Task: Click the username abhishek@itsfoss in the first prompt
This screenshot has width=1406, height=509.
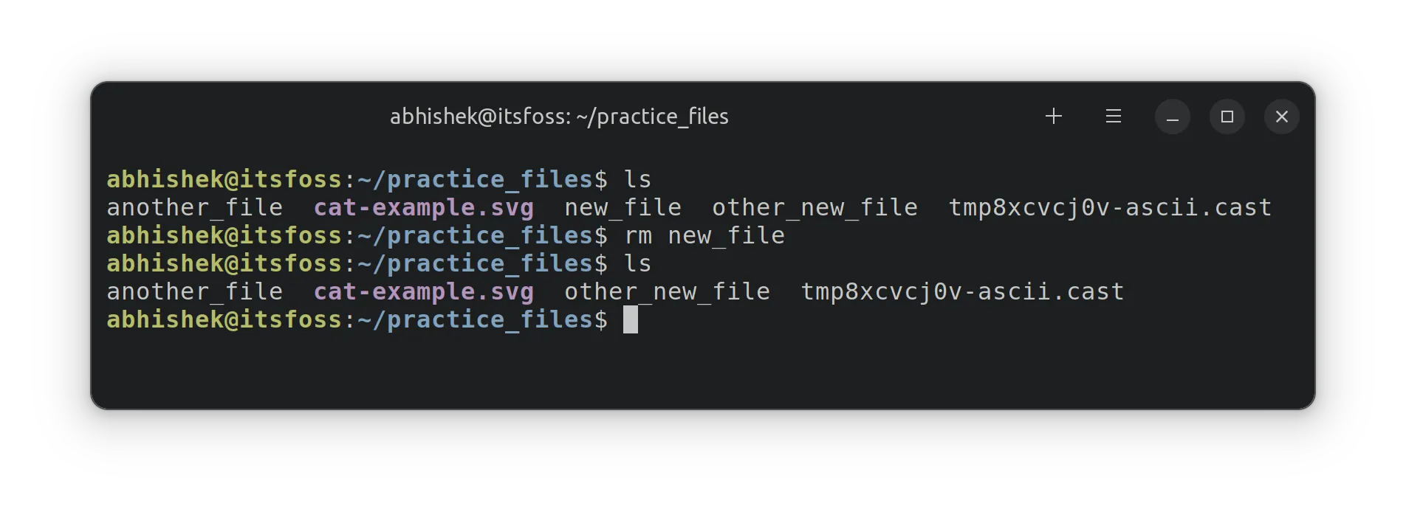Action: click(x=224, y=178)
